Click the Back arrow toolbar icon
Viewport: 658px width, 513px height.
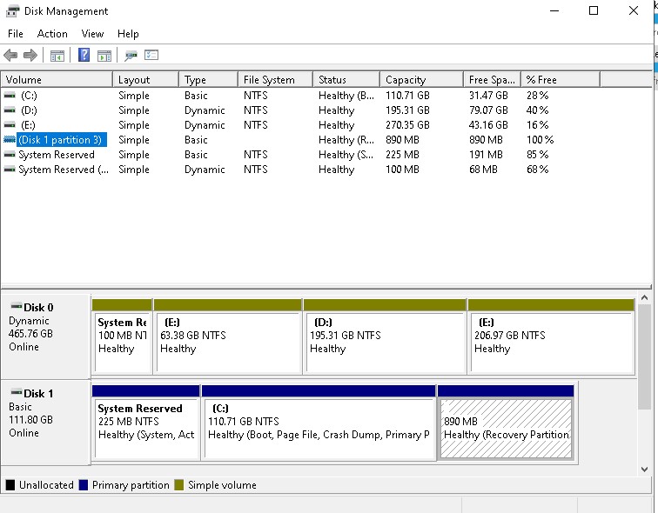[x=10, y=56]
